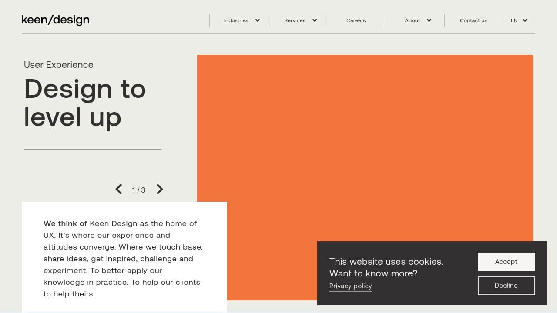Open the Privacy policy link
Viewport: 557px width, 313px height.
coord(350,286)
